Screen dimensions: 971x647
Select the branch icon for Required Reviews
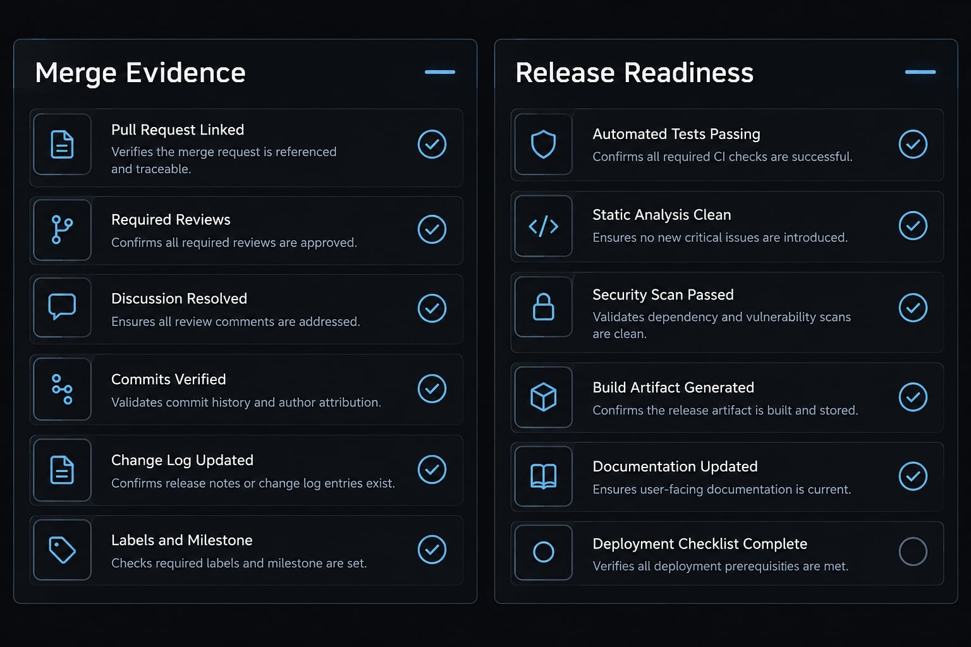coord(62,230)
